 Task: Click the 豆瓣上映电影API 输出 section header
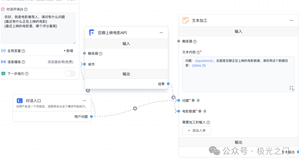[x=126, y=74]
